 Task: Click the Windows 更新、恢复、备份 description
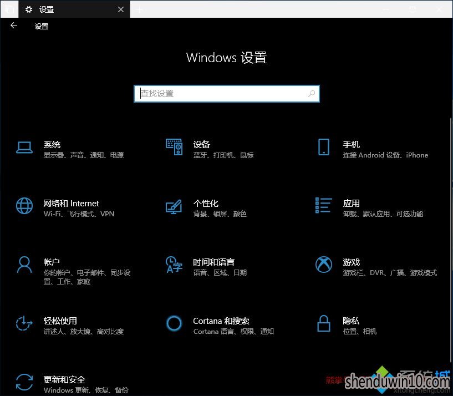pos(86,390)
